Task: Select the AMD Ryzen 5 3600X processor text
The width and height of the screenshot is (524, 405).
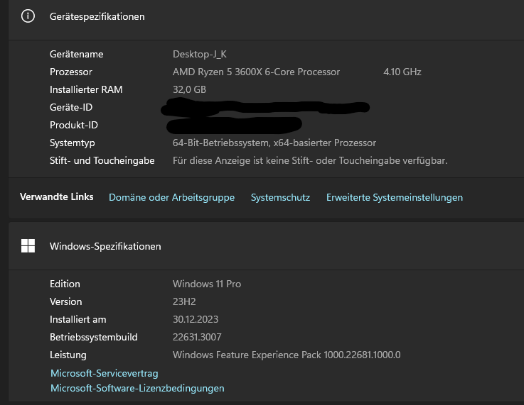Action: click(x=256, y=72)
